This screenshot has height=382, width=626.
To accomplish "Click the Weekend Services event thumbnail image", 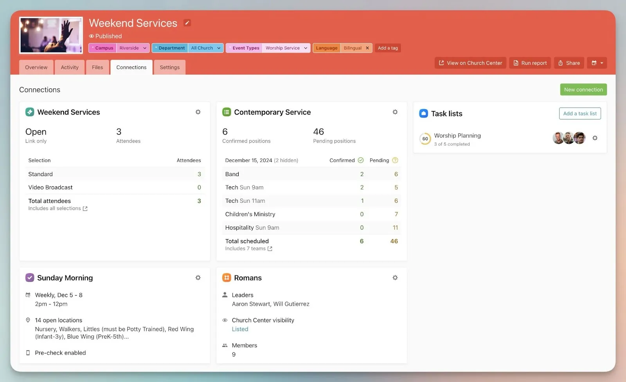I will tap(51, 35).
